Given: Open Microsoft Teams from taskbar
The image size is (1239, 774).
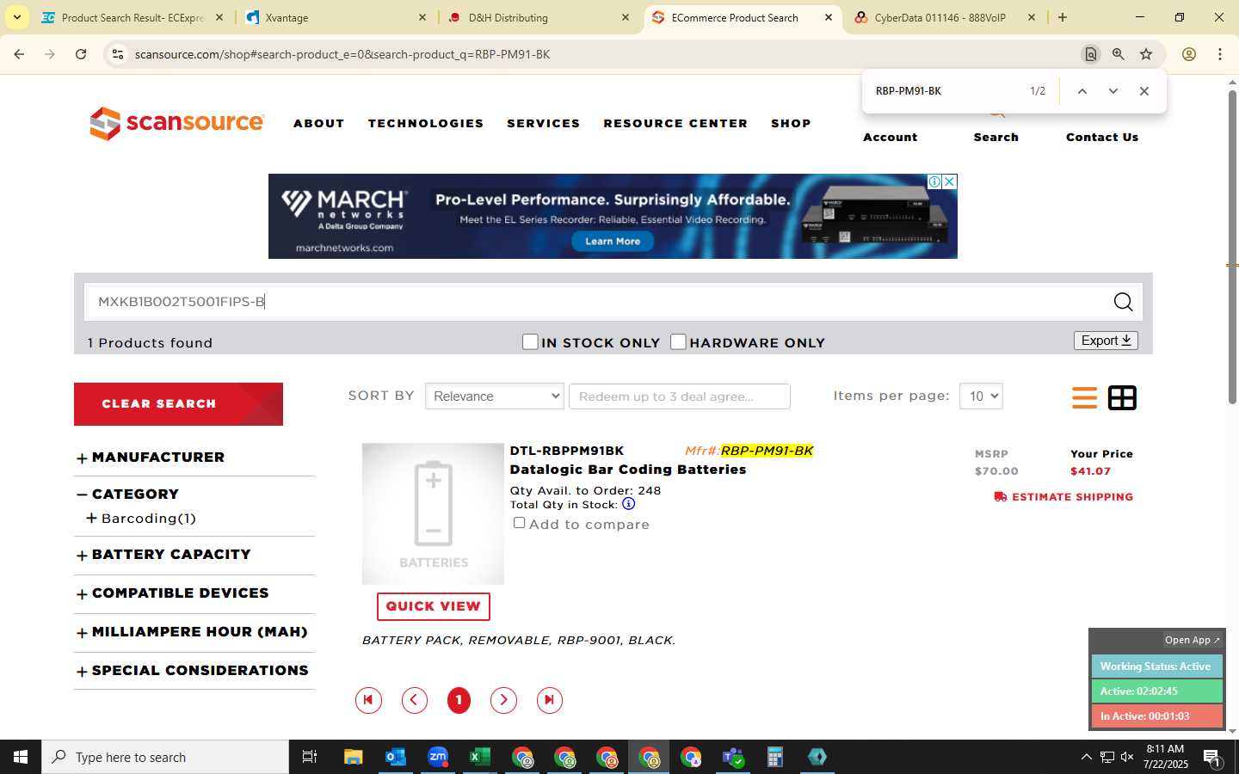Looking at the screenshot, I should click(x=733, y=757).
